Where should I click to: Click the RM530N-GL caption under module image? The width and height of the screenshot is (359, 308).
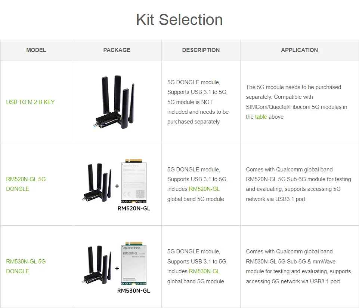[x=134, y=291]
